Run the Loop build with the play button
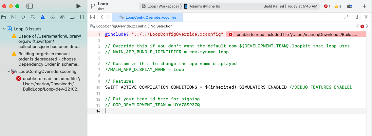 point(79,6)
